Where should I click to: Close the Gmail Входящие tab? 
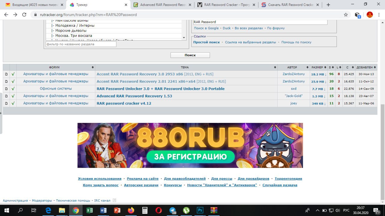pos(62,5)
